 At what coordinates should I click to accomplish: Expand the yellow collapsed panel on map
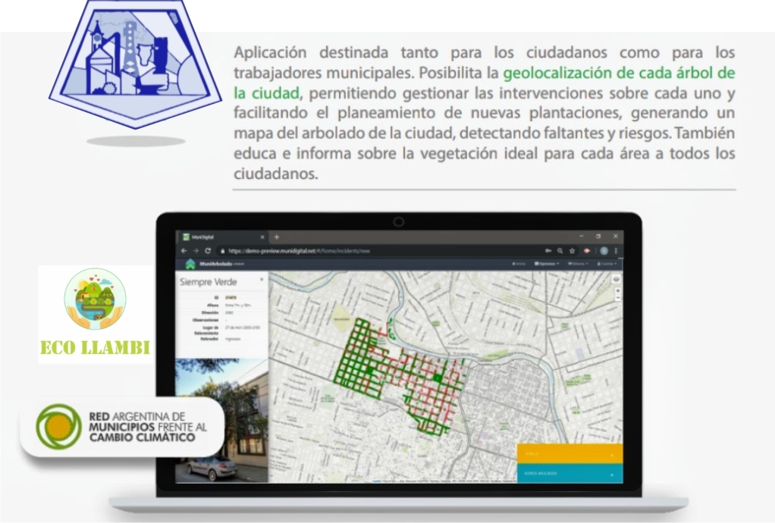(x=570, y=454)
